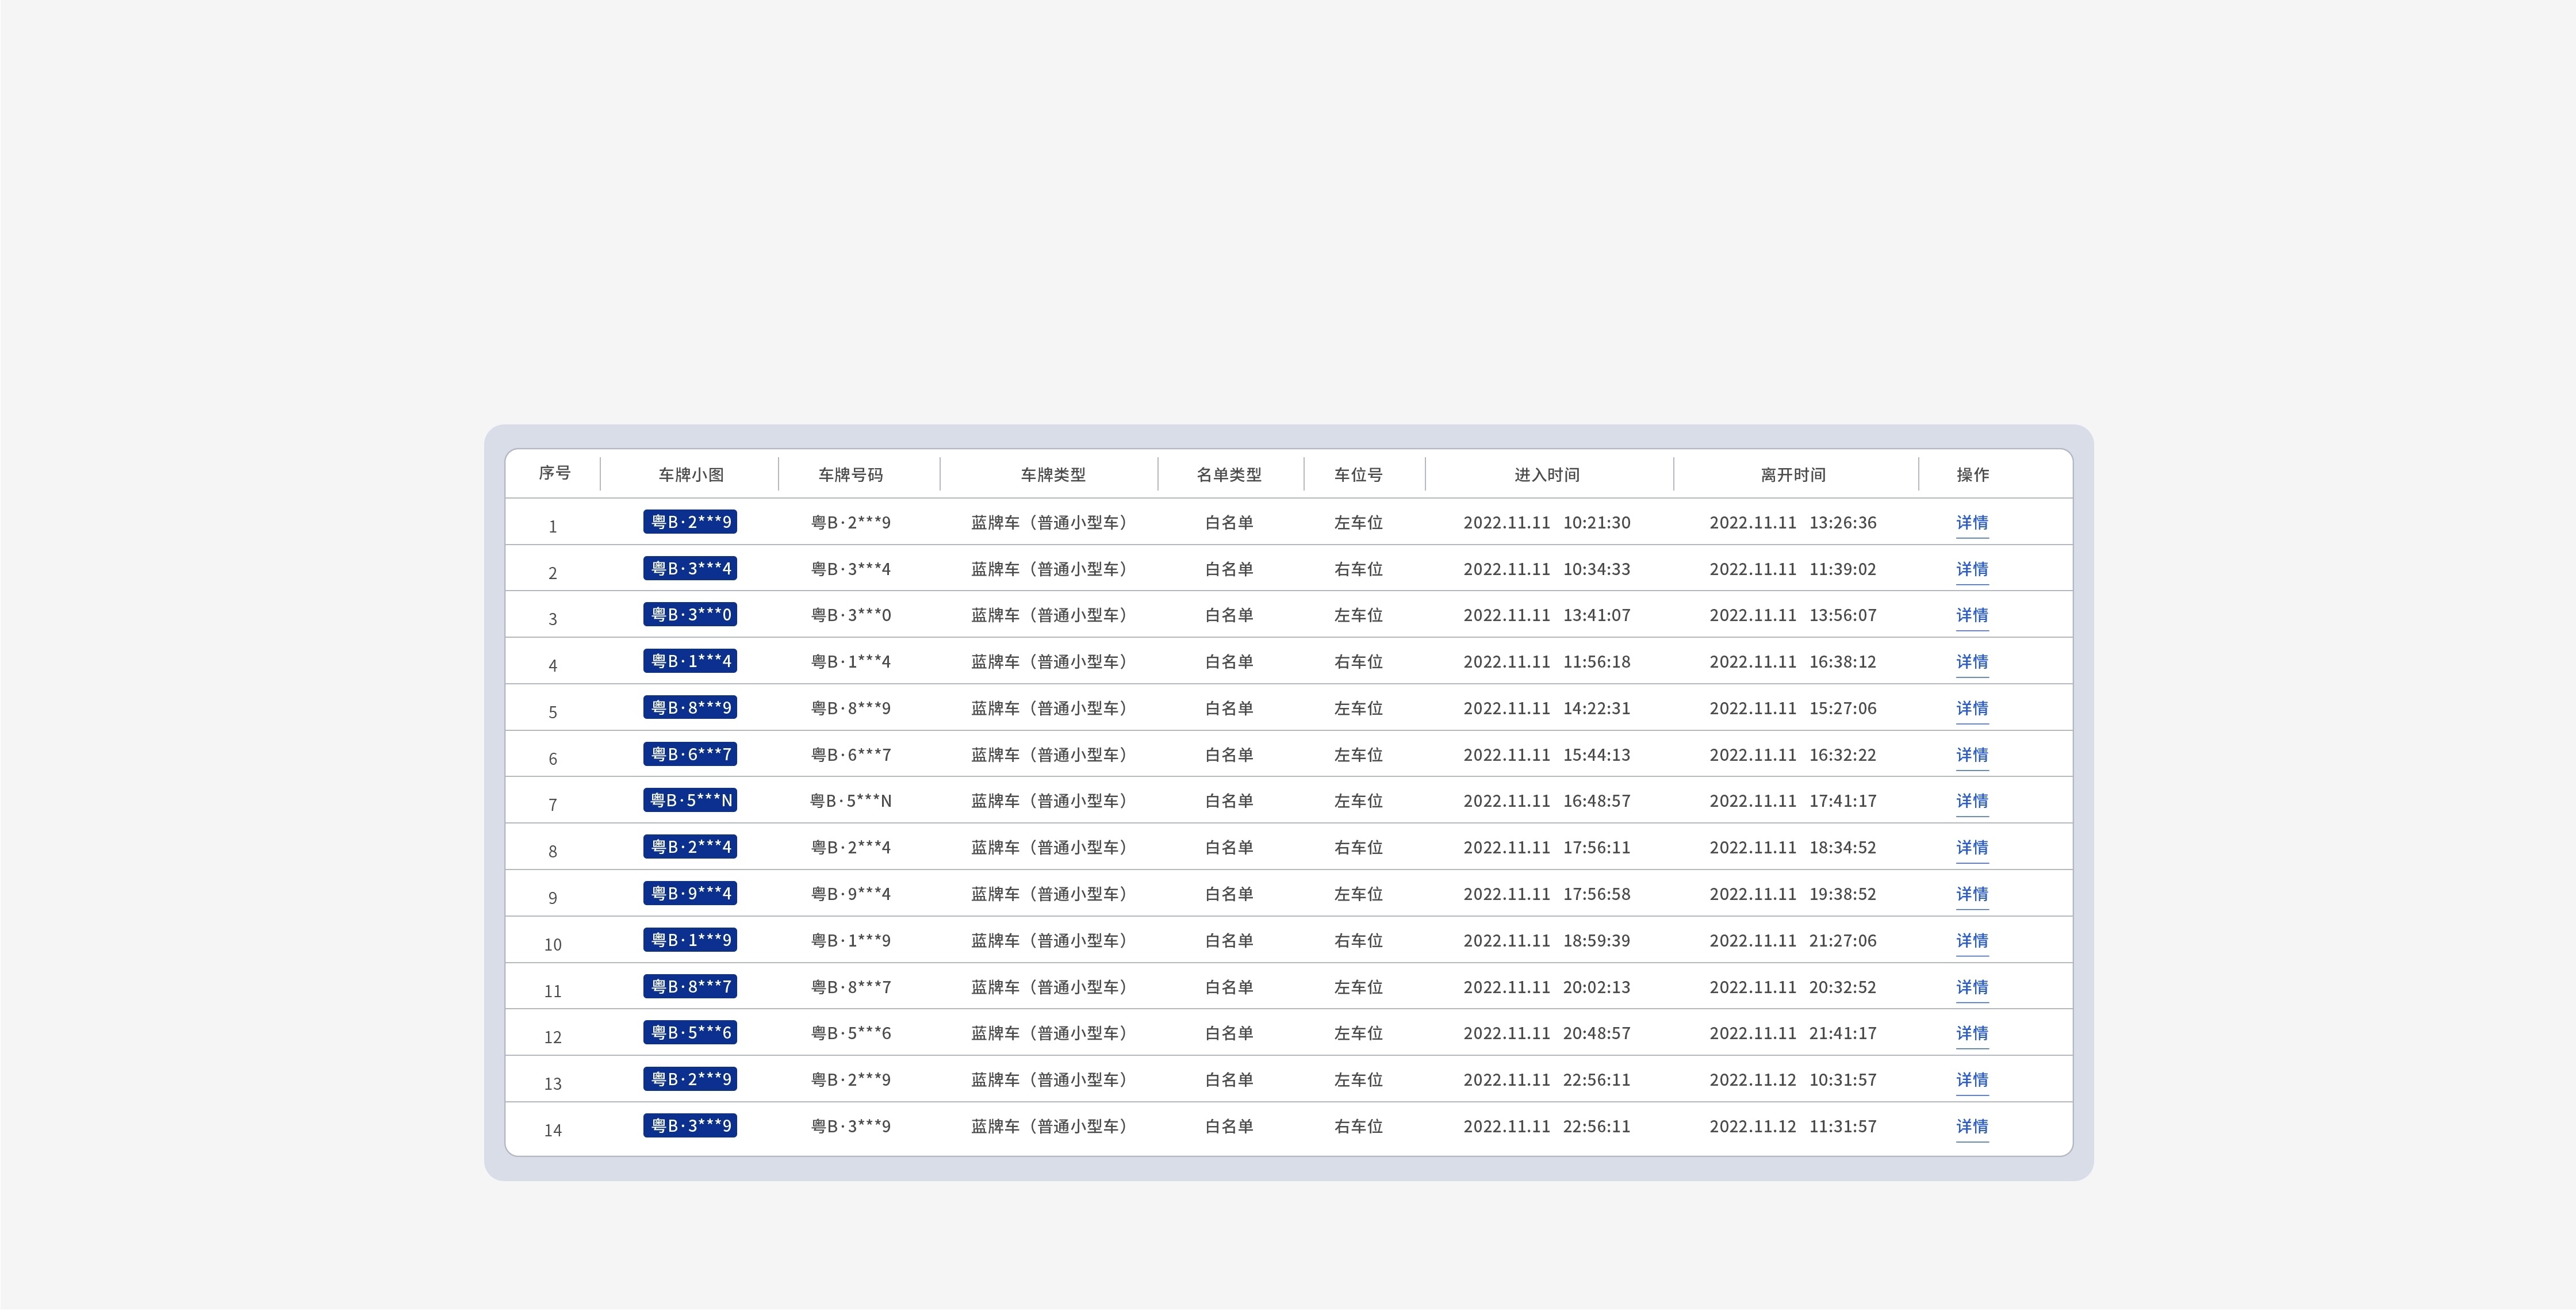Click the 车位号 column header
The height and width of the screenshot is (1310, 2576).
click(x=1358, y=475)
